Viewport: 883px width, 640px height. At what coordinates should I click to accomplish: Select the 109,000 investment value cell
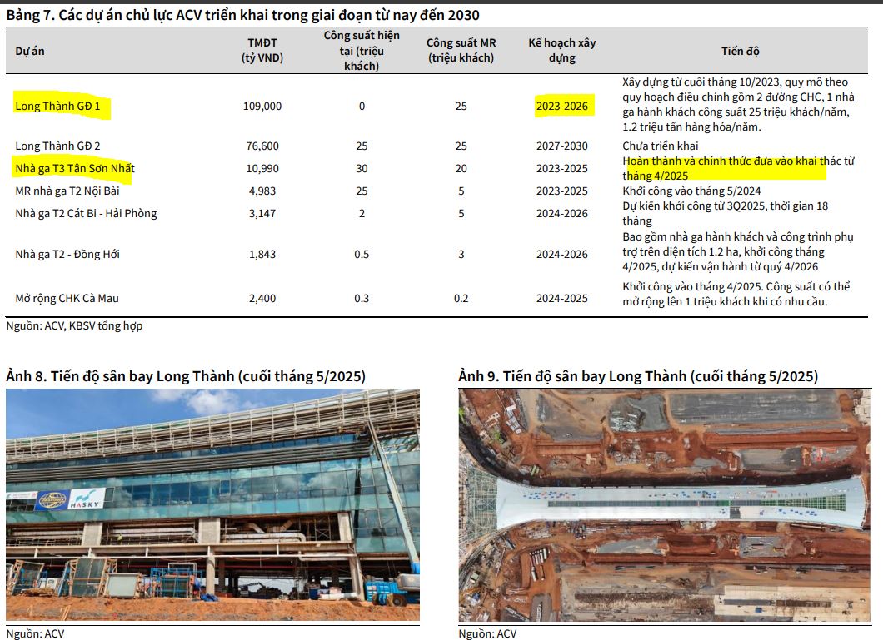point(265,106)
